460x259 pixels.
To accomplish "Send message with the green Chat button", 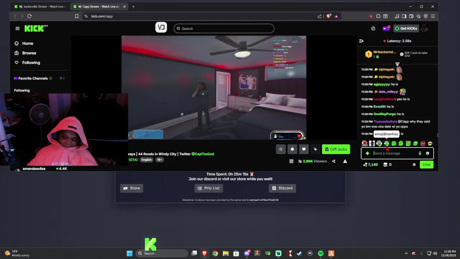I will click(x=427, y=164).
